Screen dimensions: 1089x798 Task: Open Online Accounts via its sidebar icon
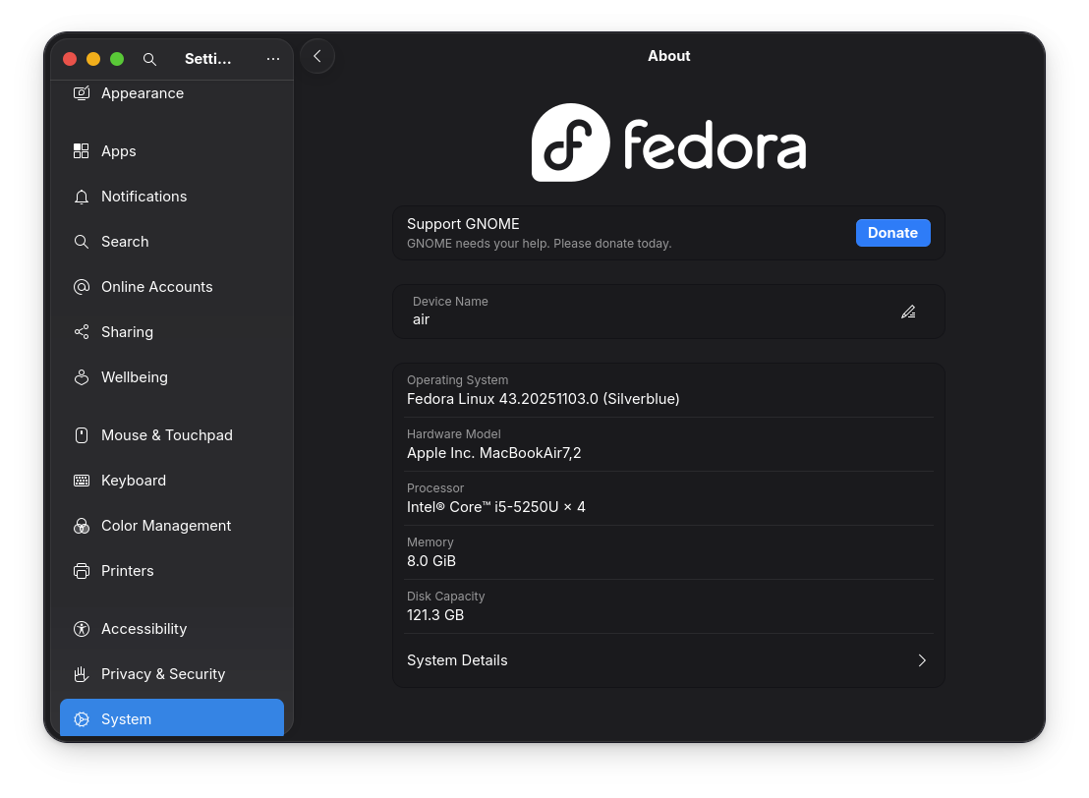tap(81, 286)
